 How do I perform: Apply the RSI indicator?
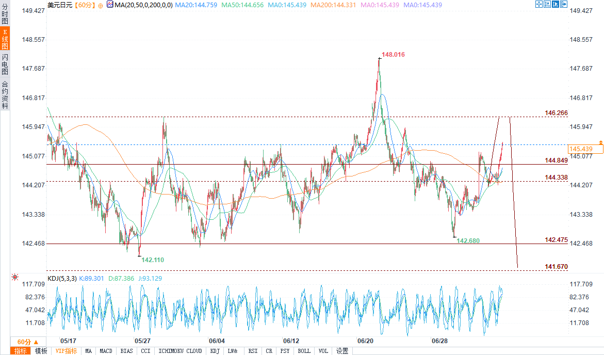(x=253, y=351)
